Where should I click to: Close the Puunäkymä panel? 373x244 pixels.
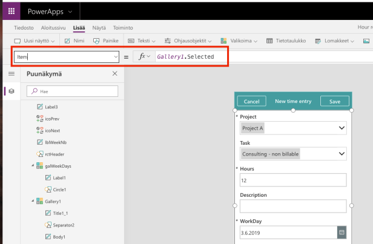(x=115, y=73)
